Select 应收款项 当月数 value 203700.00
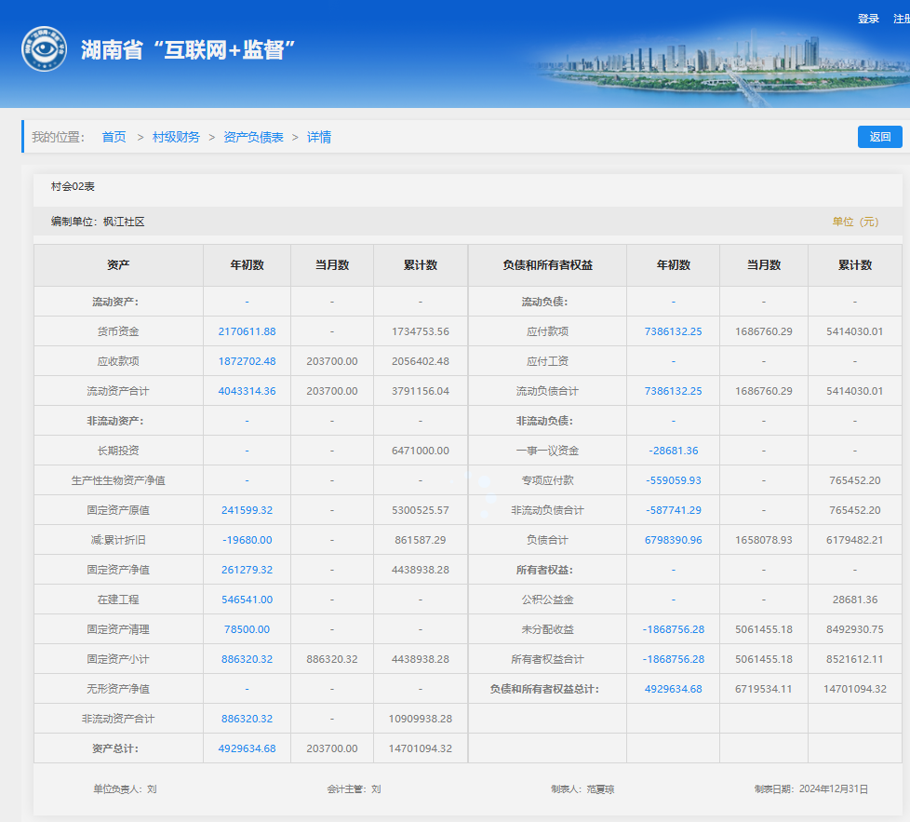The width and height of the screenshot is (910, 822). (332, 361)
